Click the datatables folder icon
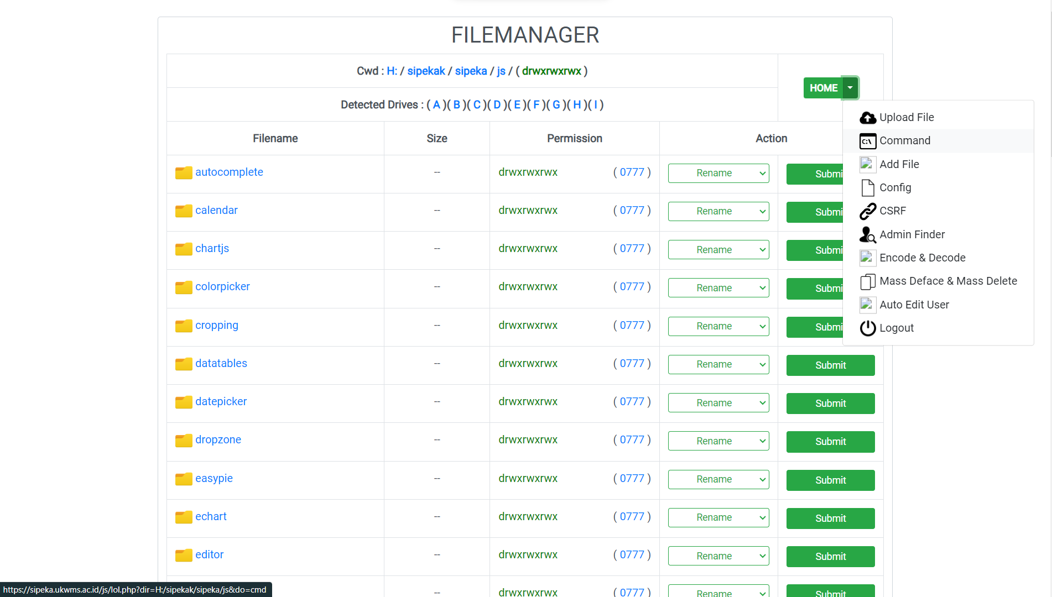1052x597 pixels. 184,364
